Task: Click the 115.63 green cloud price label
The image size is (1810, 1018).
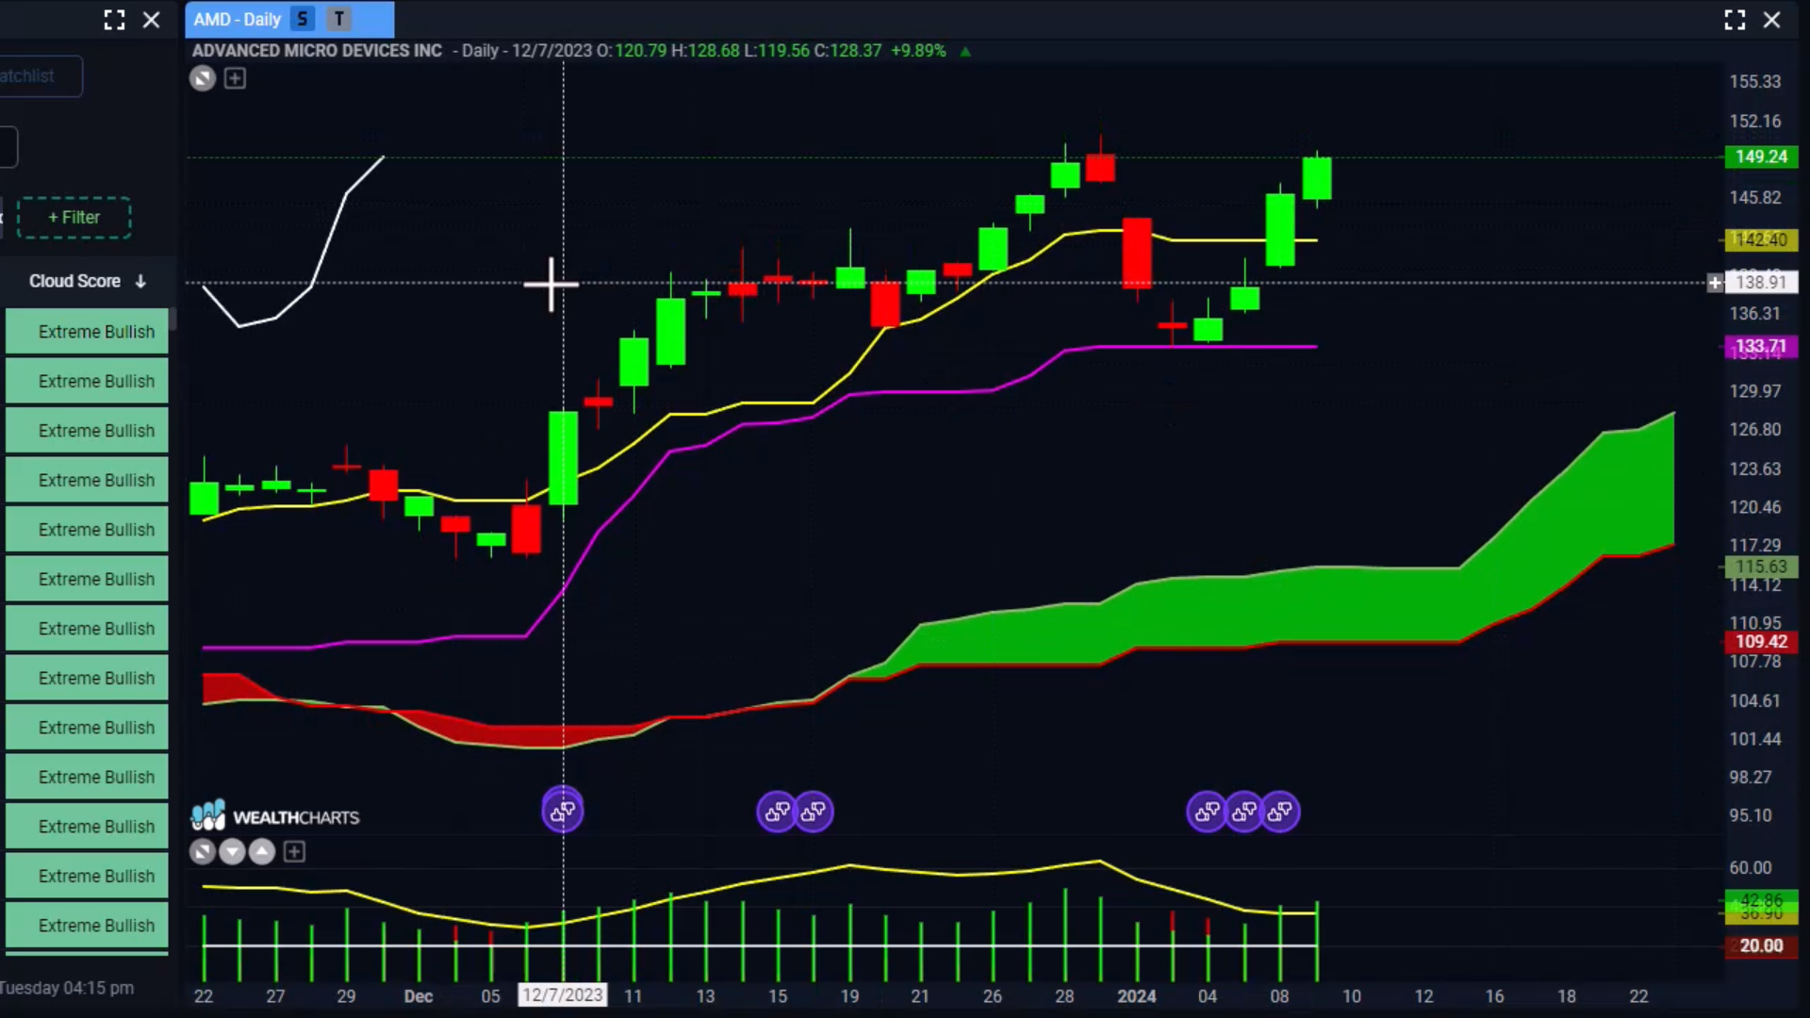Action: [x=1761, y=566]
